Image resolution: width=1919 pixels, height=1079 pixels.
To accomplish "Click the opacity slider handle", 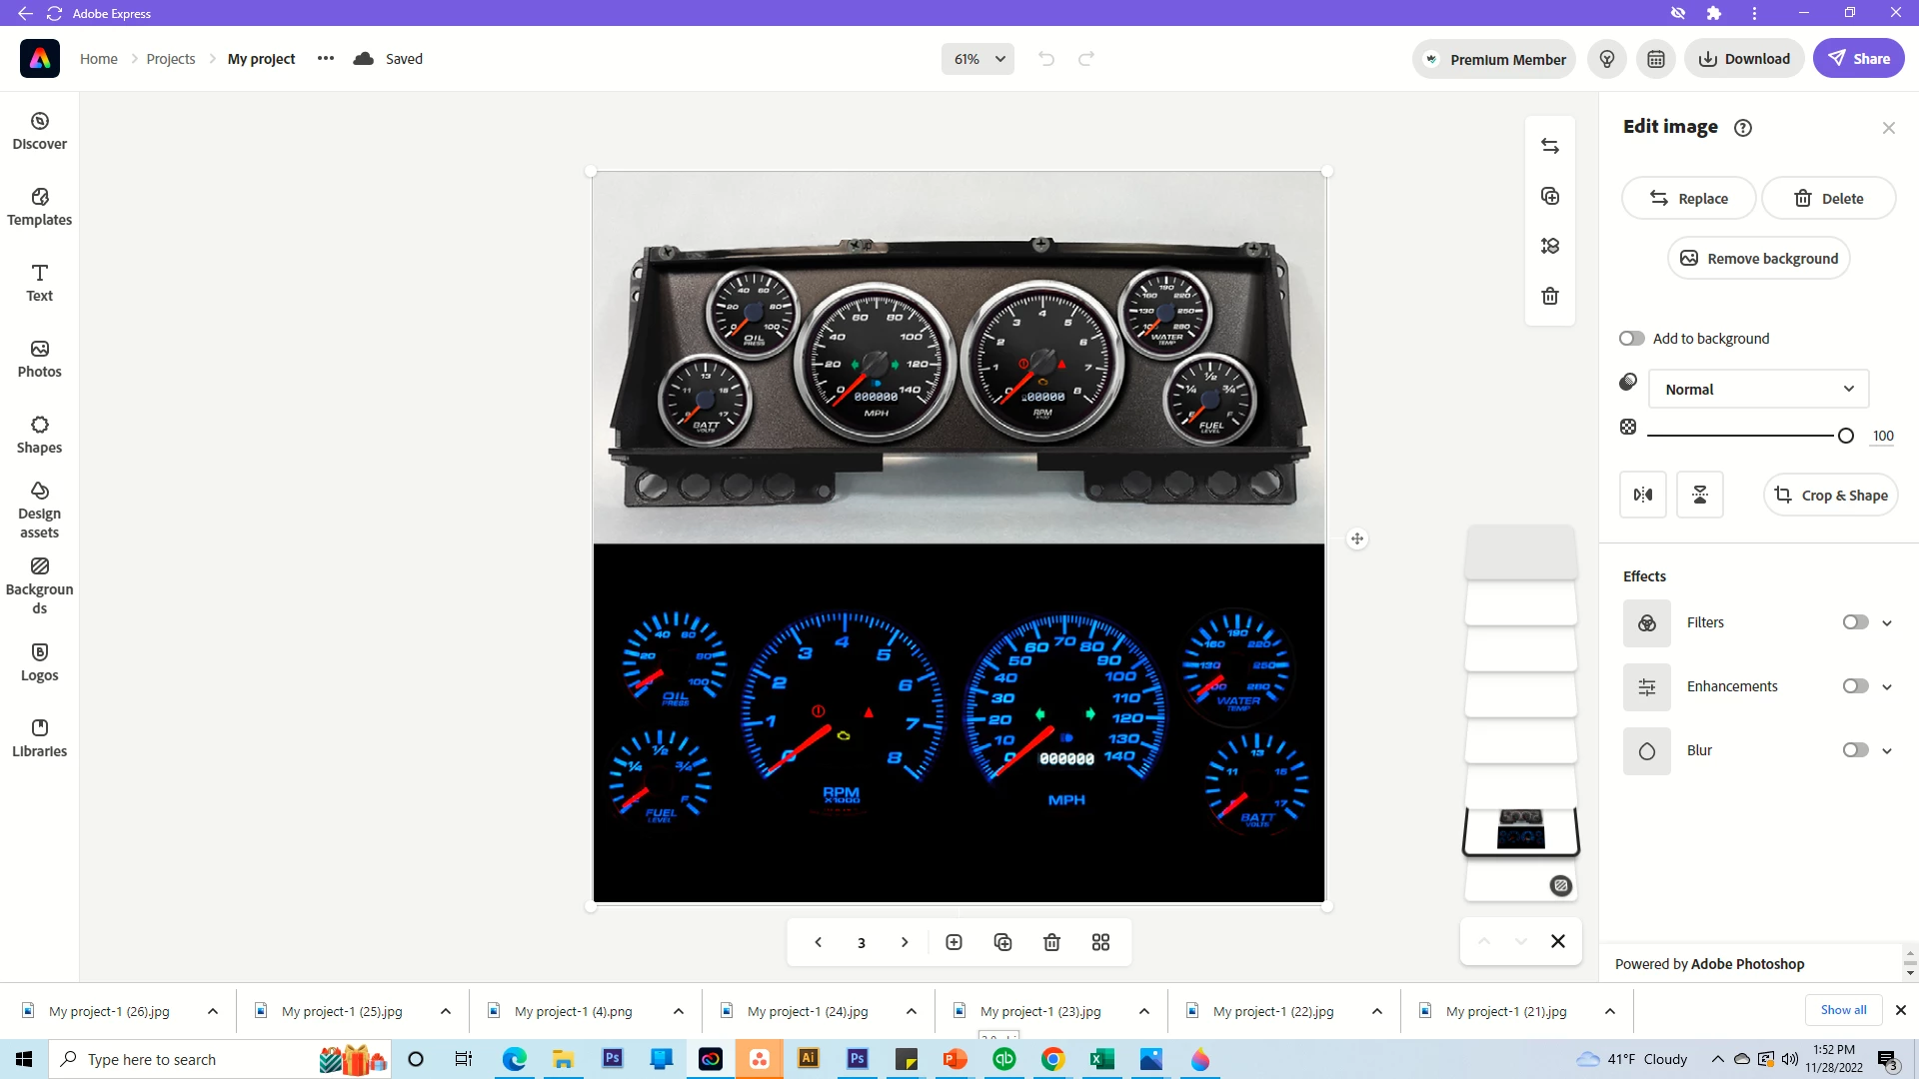I will (1845, 436).
